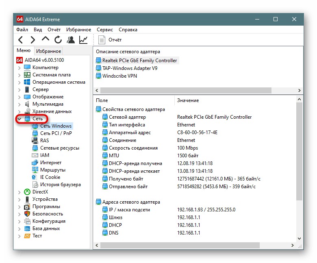Expand the Тест tree node chevron
The image size is (317, 263).
pyautogui.click(x=19, y=236)
